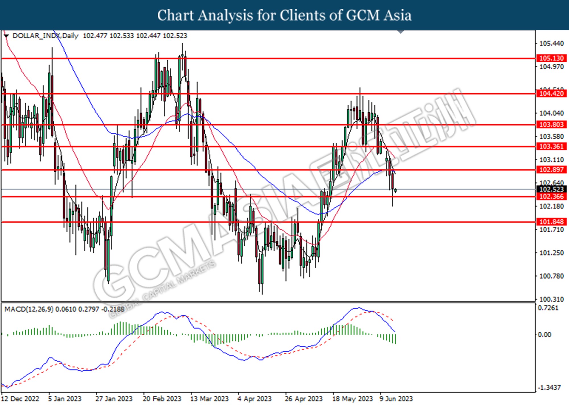Click the 20 Feb 2023 date label

click(x=162, y=399)
